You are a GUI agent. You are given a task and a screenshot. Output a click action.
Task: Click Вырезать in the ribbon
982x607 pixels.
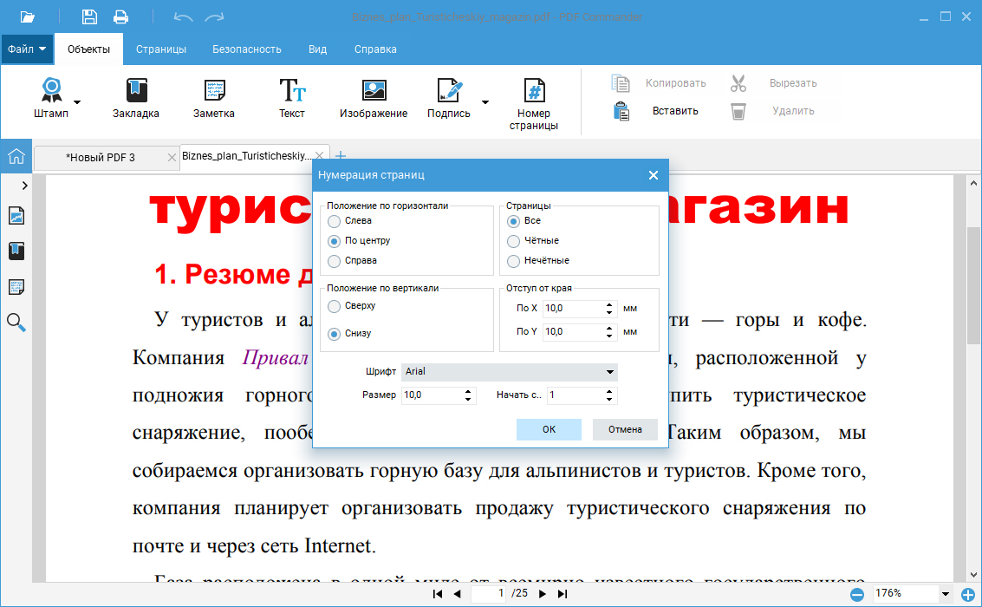(x=774, y=82)
